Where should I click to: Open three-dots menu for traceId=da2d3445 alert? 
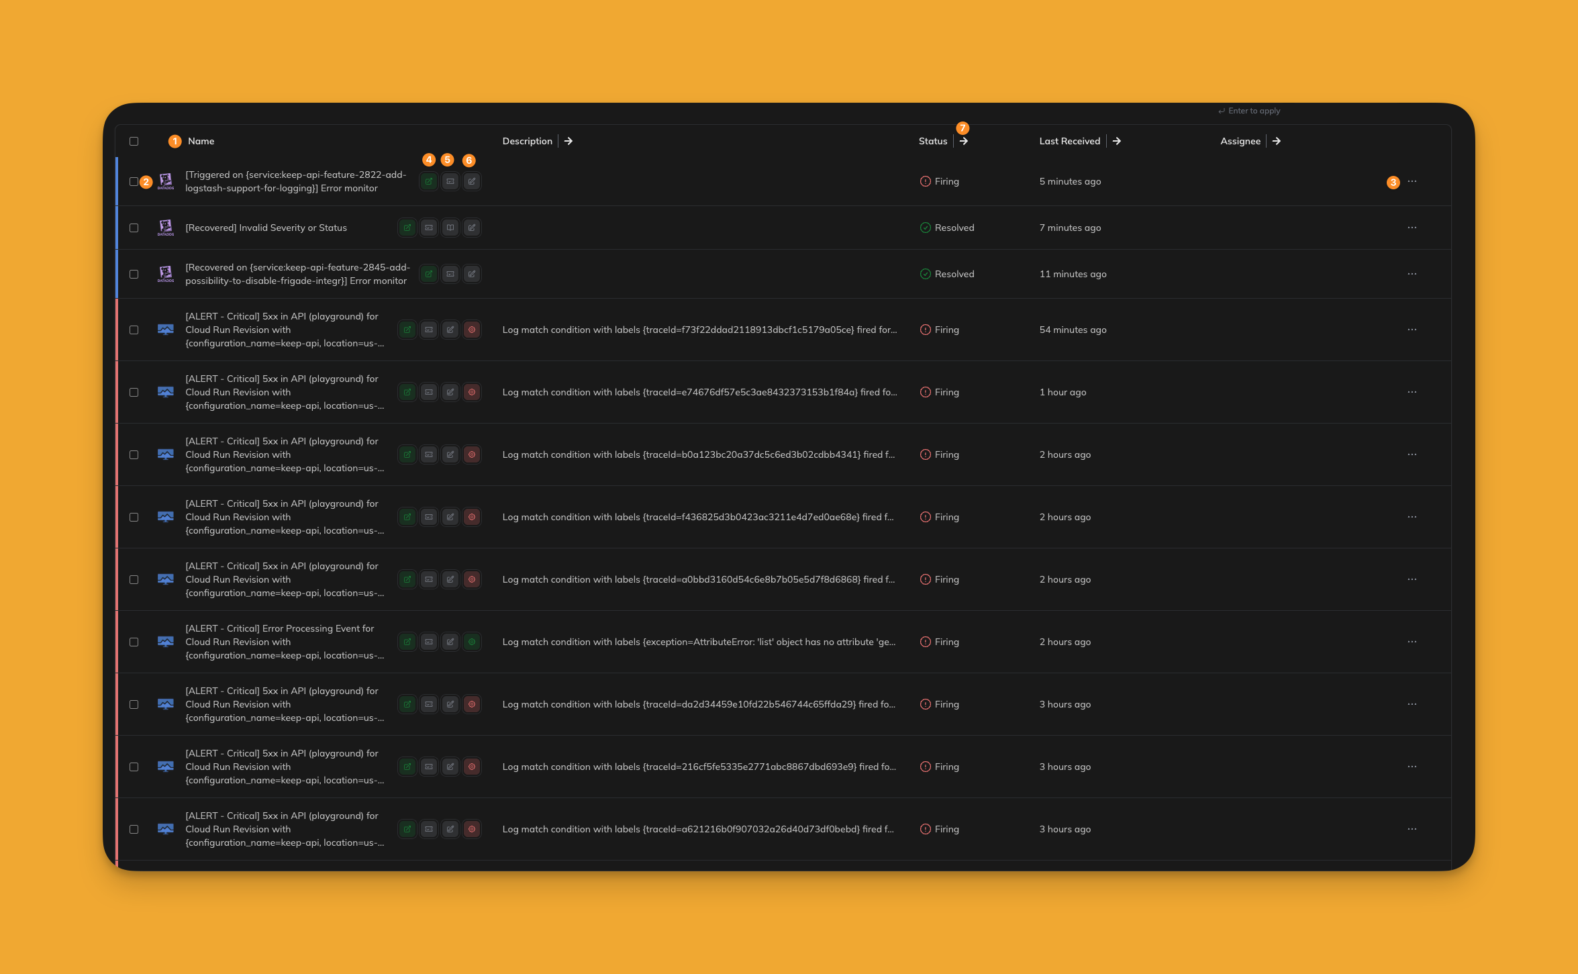click(1412, 704)
